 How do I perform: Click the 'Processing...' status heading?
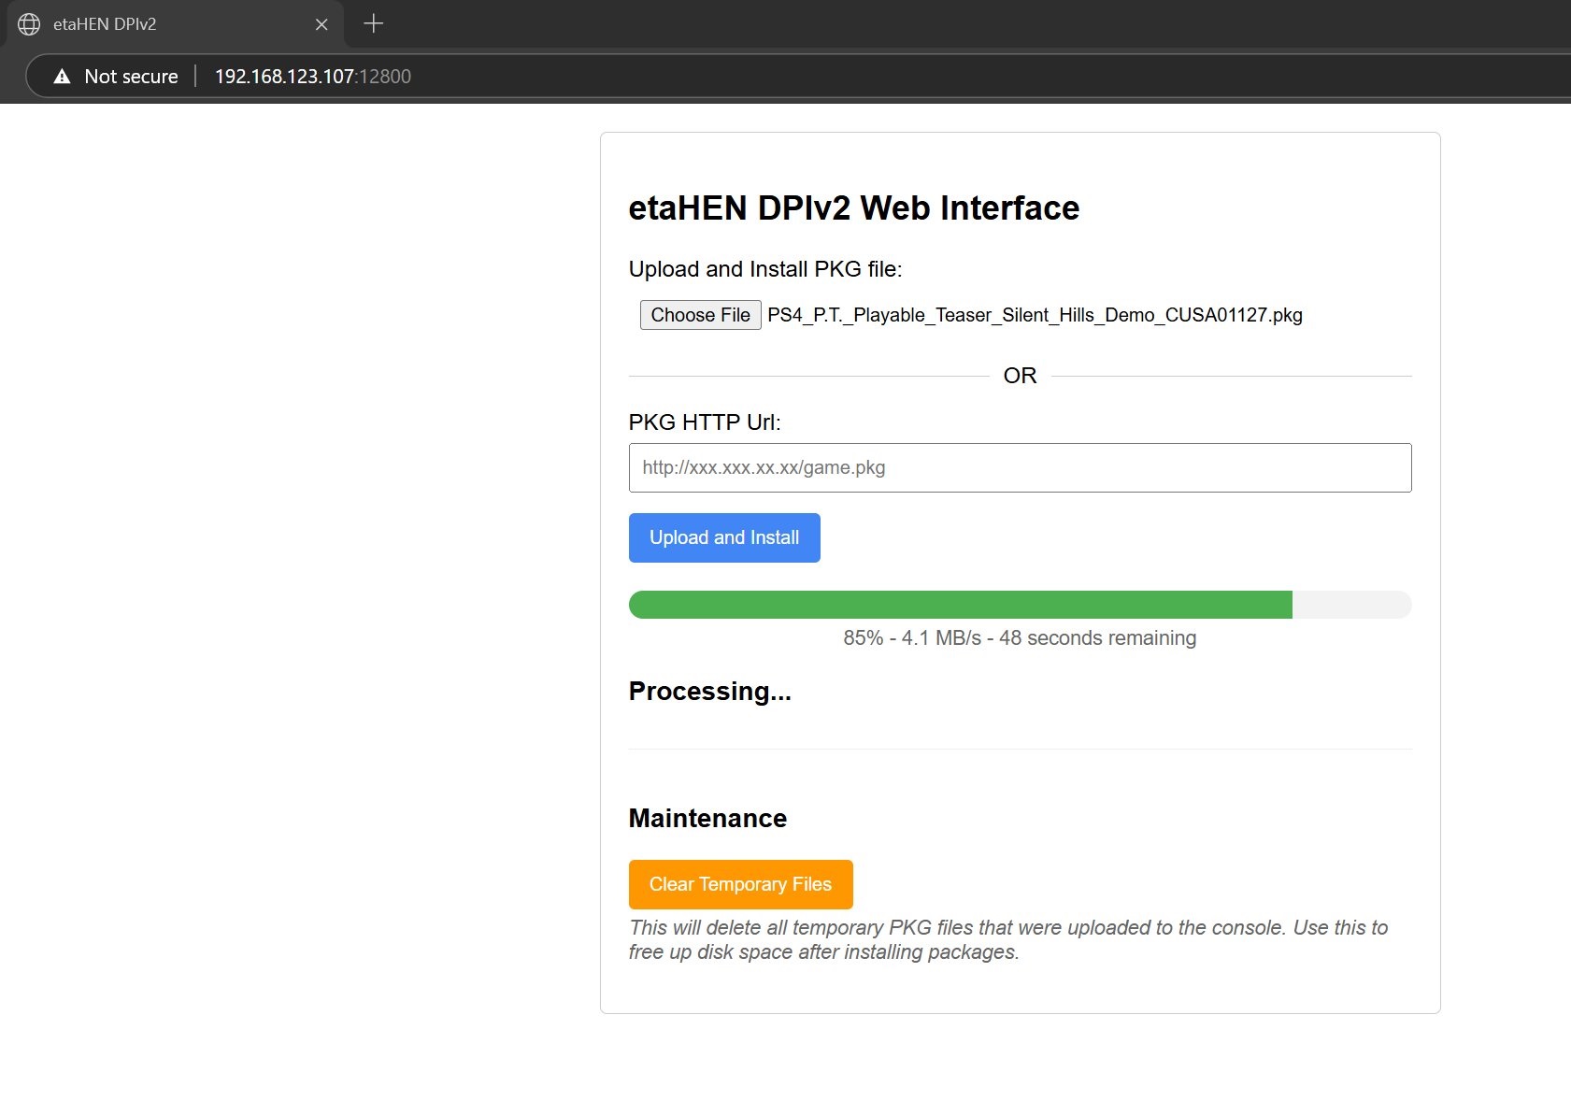(x=709, y=692)
